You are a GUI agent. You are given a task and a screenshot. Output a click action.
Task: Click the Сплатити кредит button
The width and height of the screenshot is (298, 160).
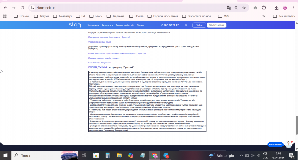pyautogui.click(x=217, y=25)
